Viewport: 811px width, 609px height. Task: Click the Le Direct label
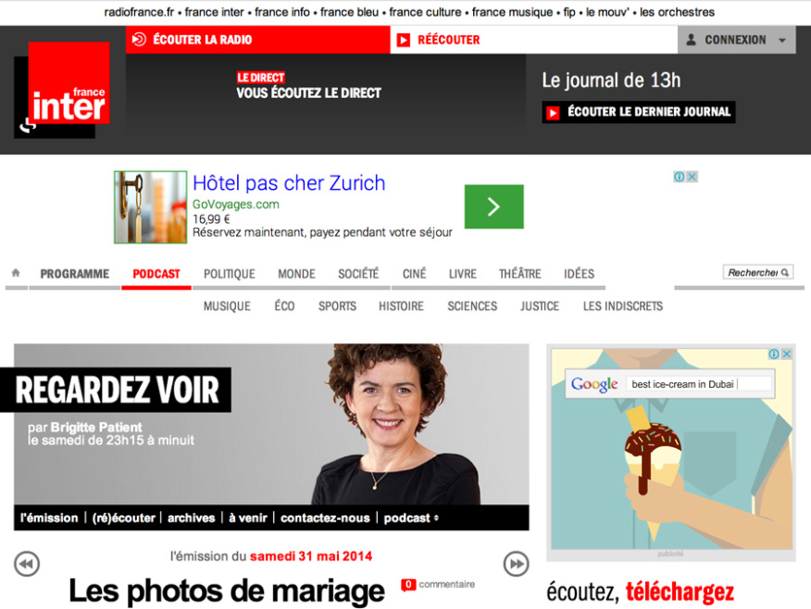(261, 78)
